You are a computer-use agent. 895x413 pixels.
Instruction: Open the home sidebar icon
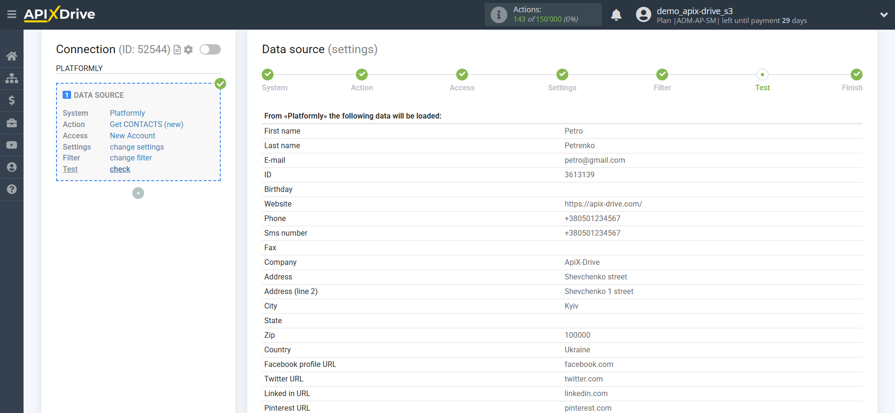(12, 56)
